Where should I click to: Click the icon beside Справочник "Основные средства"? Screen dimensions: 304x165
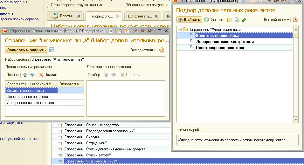pyautogui.click(x=60, y=125)
